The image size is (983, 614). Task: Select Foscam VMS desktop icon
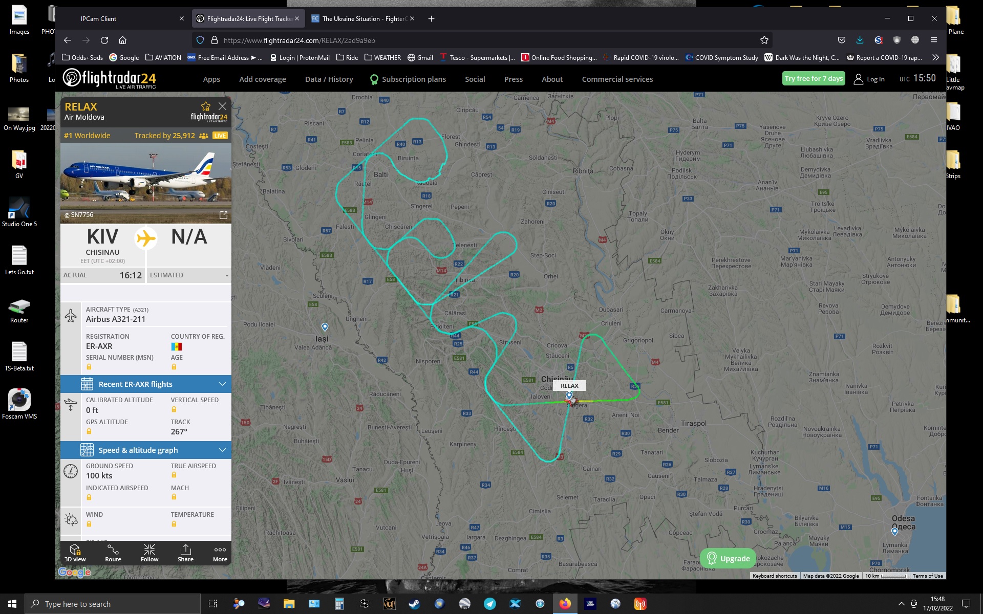click(x=19, y=404)
